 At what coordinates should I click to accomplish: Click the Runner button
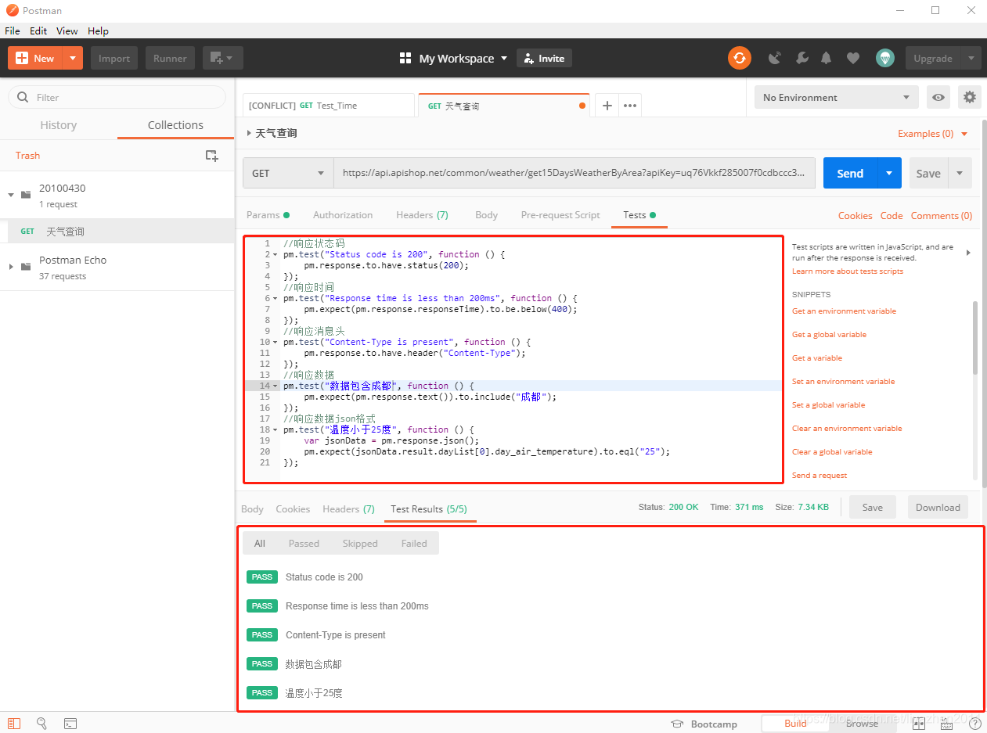(x=170, y=58)
